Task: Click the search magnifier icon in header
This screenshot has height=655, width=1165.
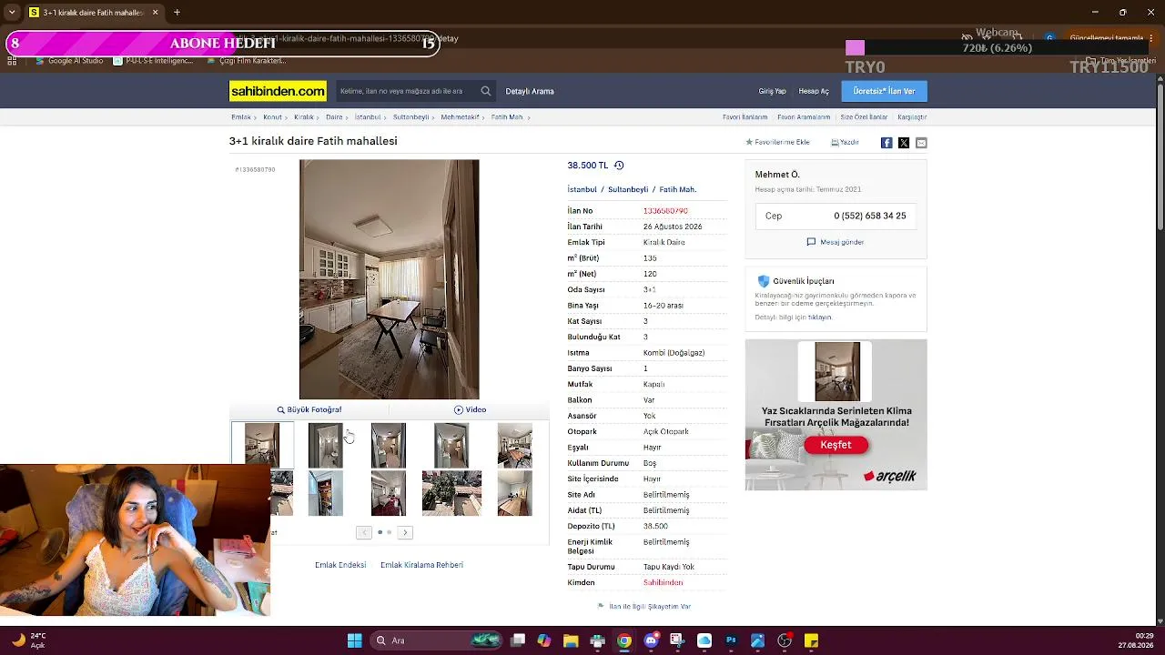Action: 486,91
